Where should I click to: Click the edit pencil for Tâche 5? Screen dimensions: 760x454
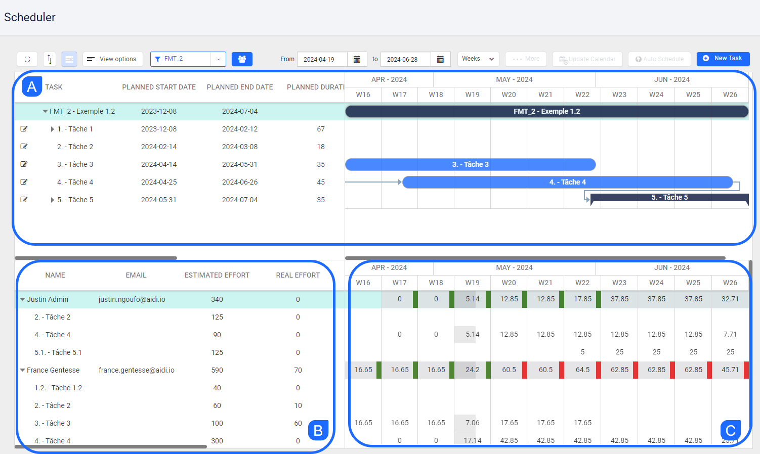pyautogui.click(x=24, y=199)
